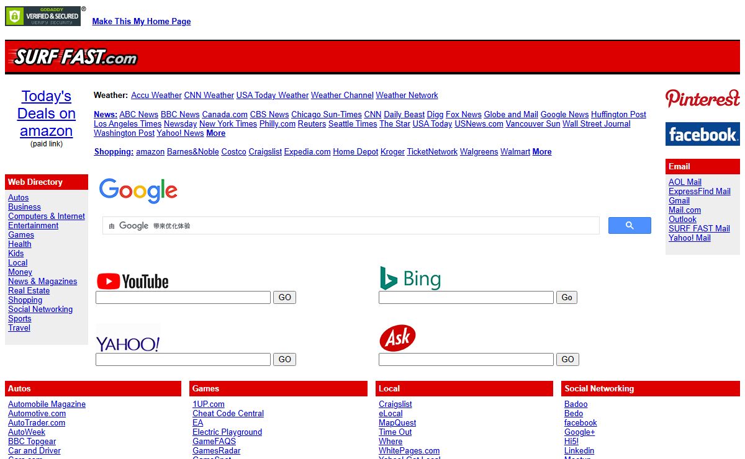Focus the YouTube search text box

point(183,298)
